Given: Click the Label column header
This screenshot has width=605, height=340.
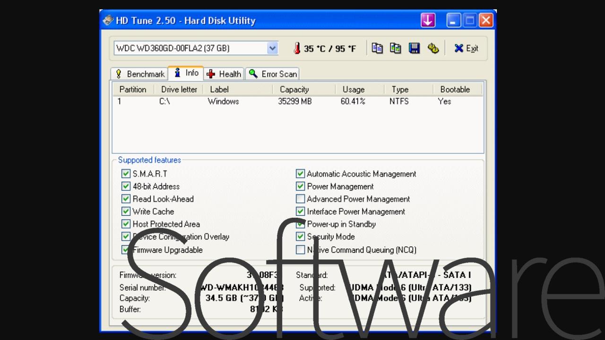Looking at the screenshot, I should point(238,89).
